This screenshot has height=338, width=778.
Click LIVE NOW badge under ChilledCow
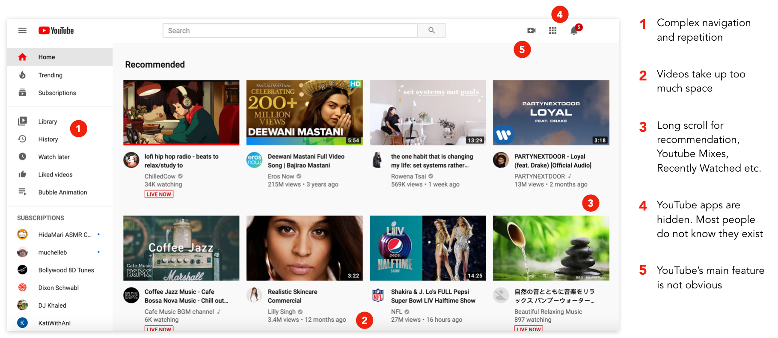point(159,194)
